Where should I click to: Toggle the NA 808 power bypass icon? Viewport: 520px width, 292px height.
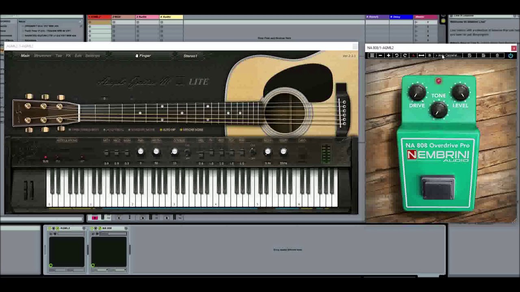[x=511, y=56]
